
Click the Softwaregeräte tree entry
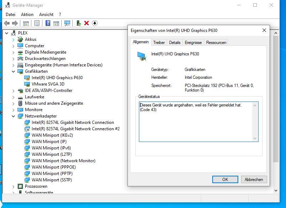[x=39, y=192]
